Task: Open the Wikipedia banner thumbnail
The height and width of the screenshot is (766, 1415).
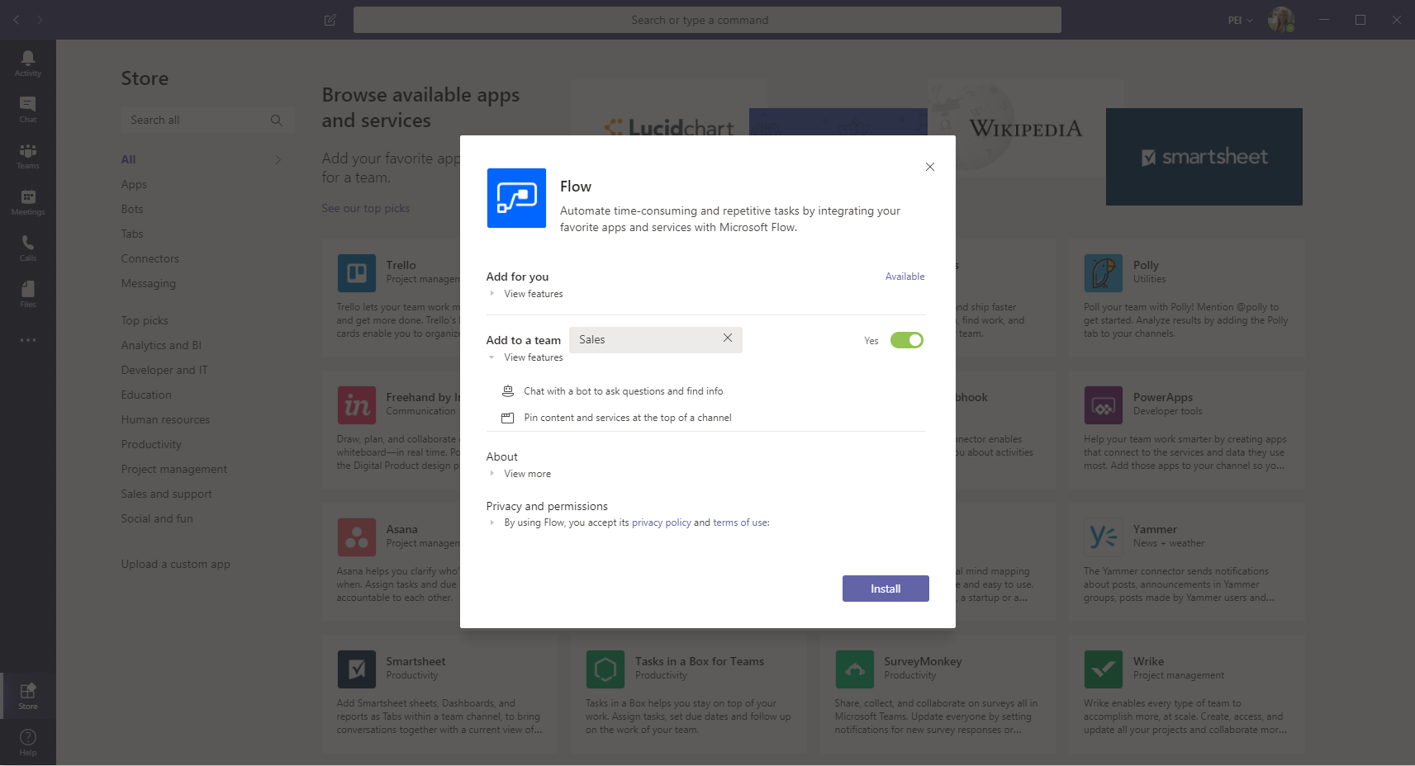Action: [1024, 127]
